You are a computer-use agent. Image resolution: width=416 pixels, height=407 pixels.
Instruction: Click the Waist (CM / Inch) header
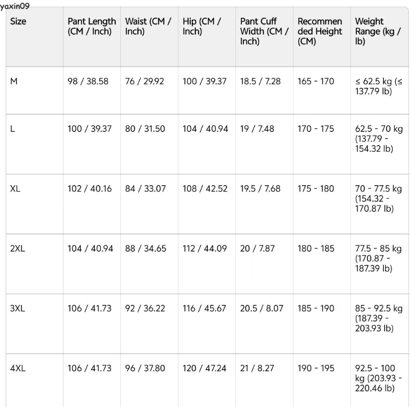(x=148, y=26)
